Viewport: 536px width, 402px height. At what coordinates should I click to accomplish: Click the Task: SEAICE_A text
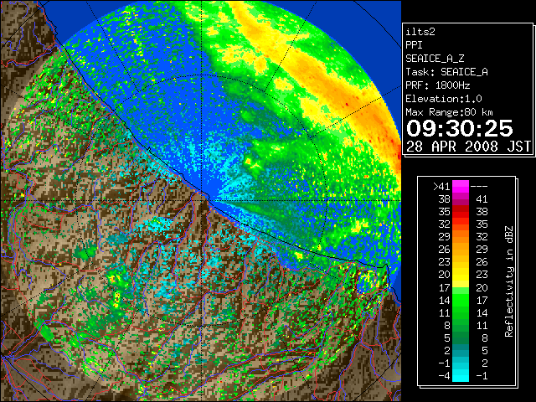click(446, 72)
